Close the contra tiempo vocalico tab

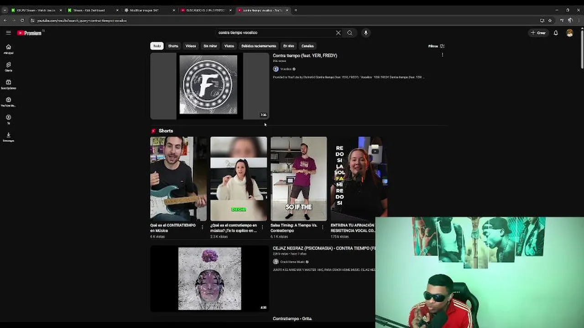coord(287,10)
